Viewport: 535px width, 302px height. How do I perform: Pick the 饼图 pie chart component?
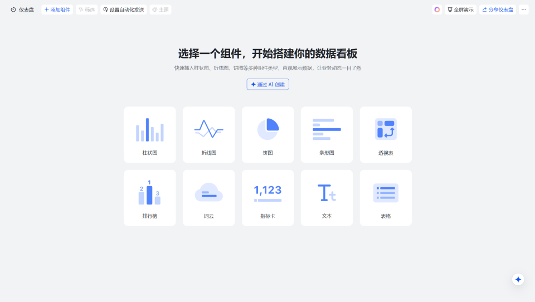click(x=267, y=134)
